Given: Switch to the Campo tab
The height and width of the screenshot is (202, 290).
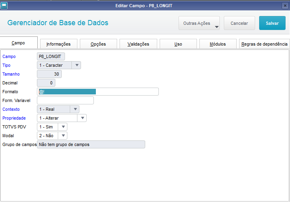Looking at the screenshot, I should click(x=19, y=43).
